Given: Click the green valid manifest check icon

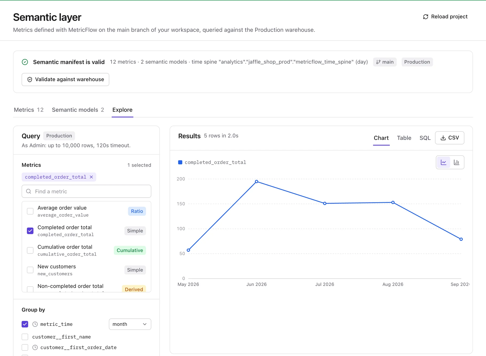Looking at the screenshot, I should click(25, 62).
